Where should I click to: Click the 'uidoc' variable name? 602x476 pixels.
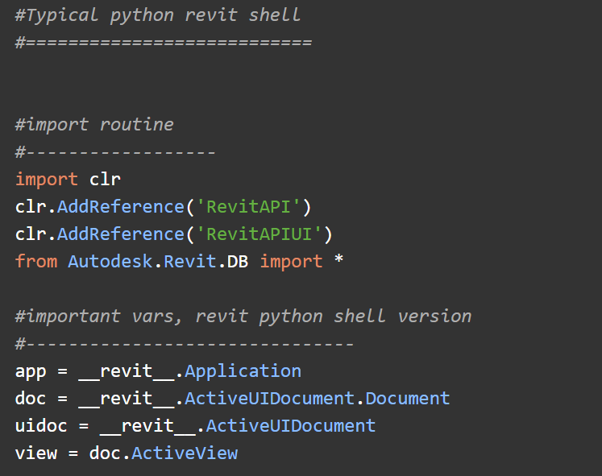pyautogui.click(x=41, y=425)
